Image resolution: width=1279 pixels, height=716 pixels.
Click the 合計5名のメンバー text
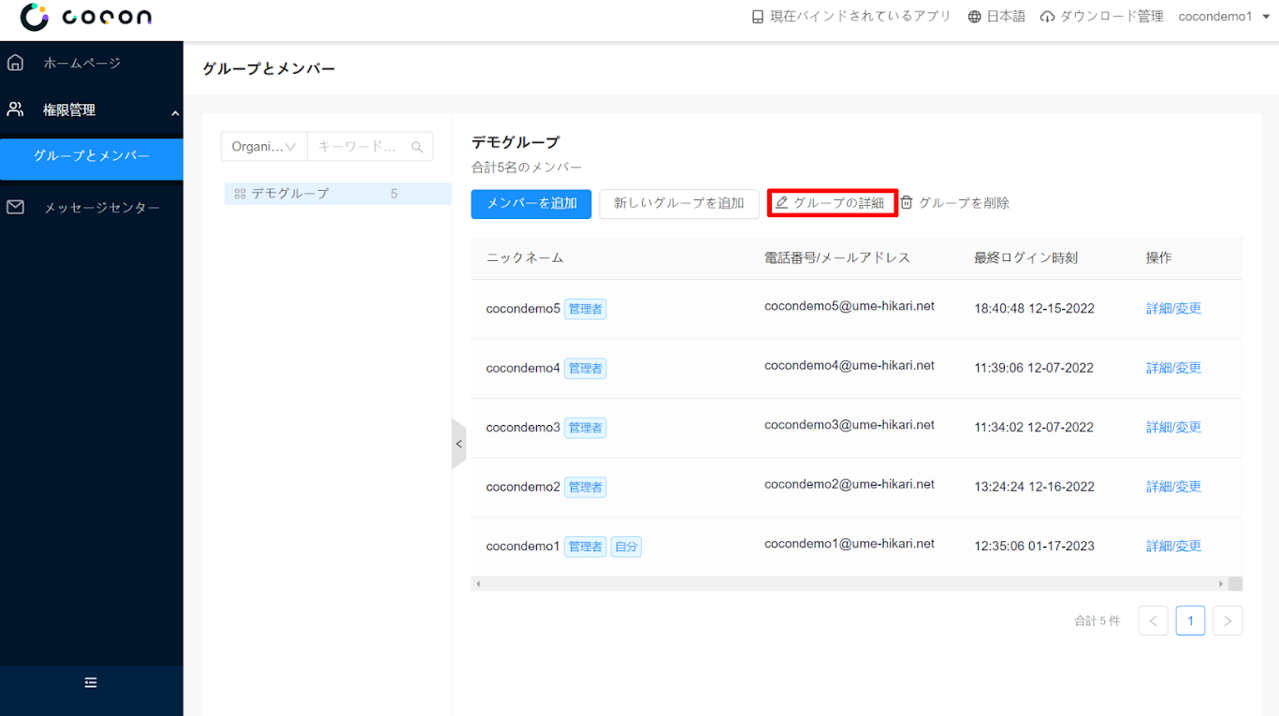pyautogui.click(x=527, y=168)
